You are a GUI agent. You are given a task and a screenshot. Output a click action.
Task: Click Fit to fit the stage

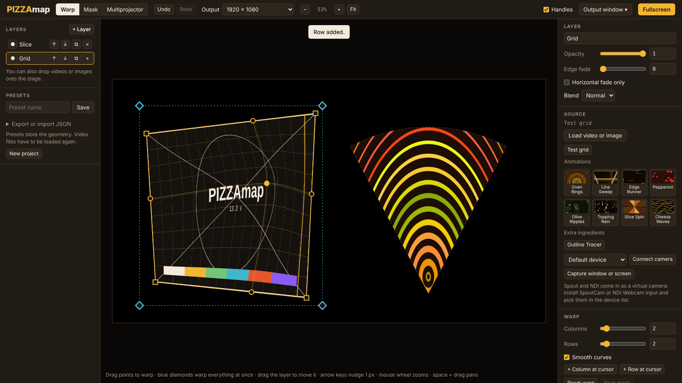(353, 9)
